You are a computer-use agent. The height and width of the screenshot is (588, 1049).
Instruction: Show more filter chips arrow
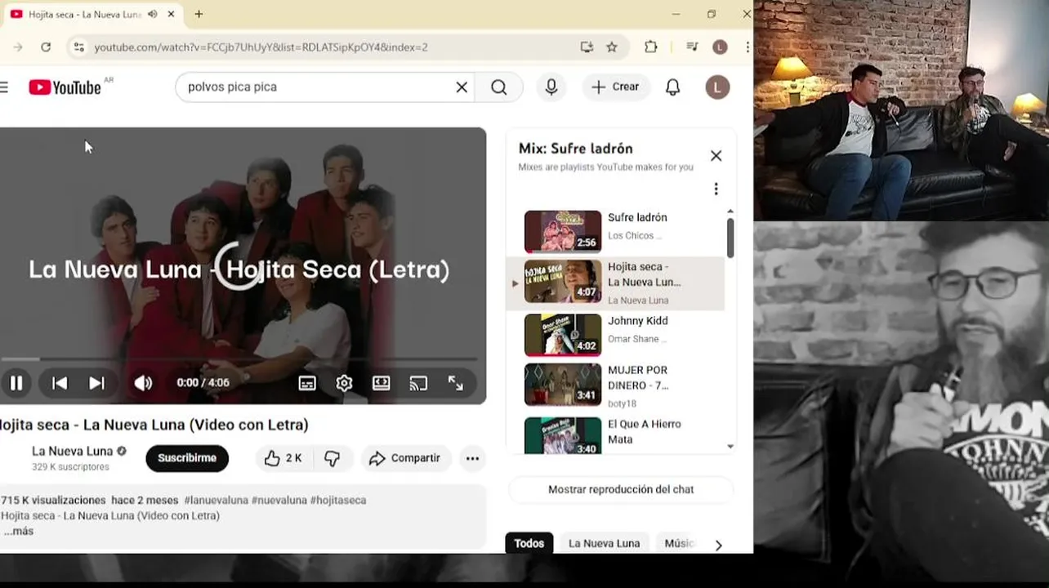pyautogui.click(x=719, y=546)
